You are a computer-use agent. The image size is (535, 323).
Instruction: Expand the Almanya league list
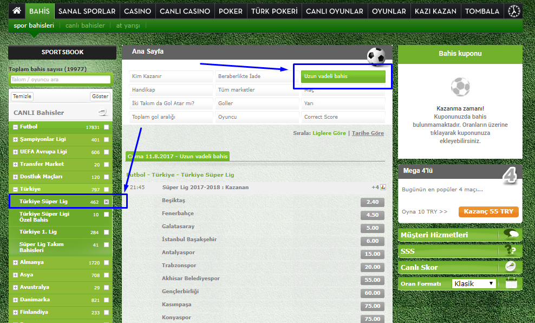click(x=15, y=262)
